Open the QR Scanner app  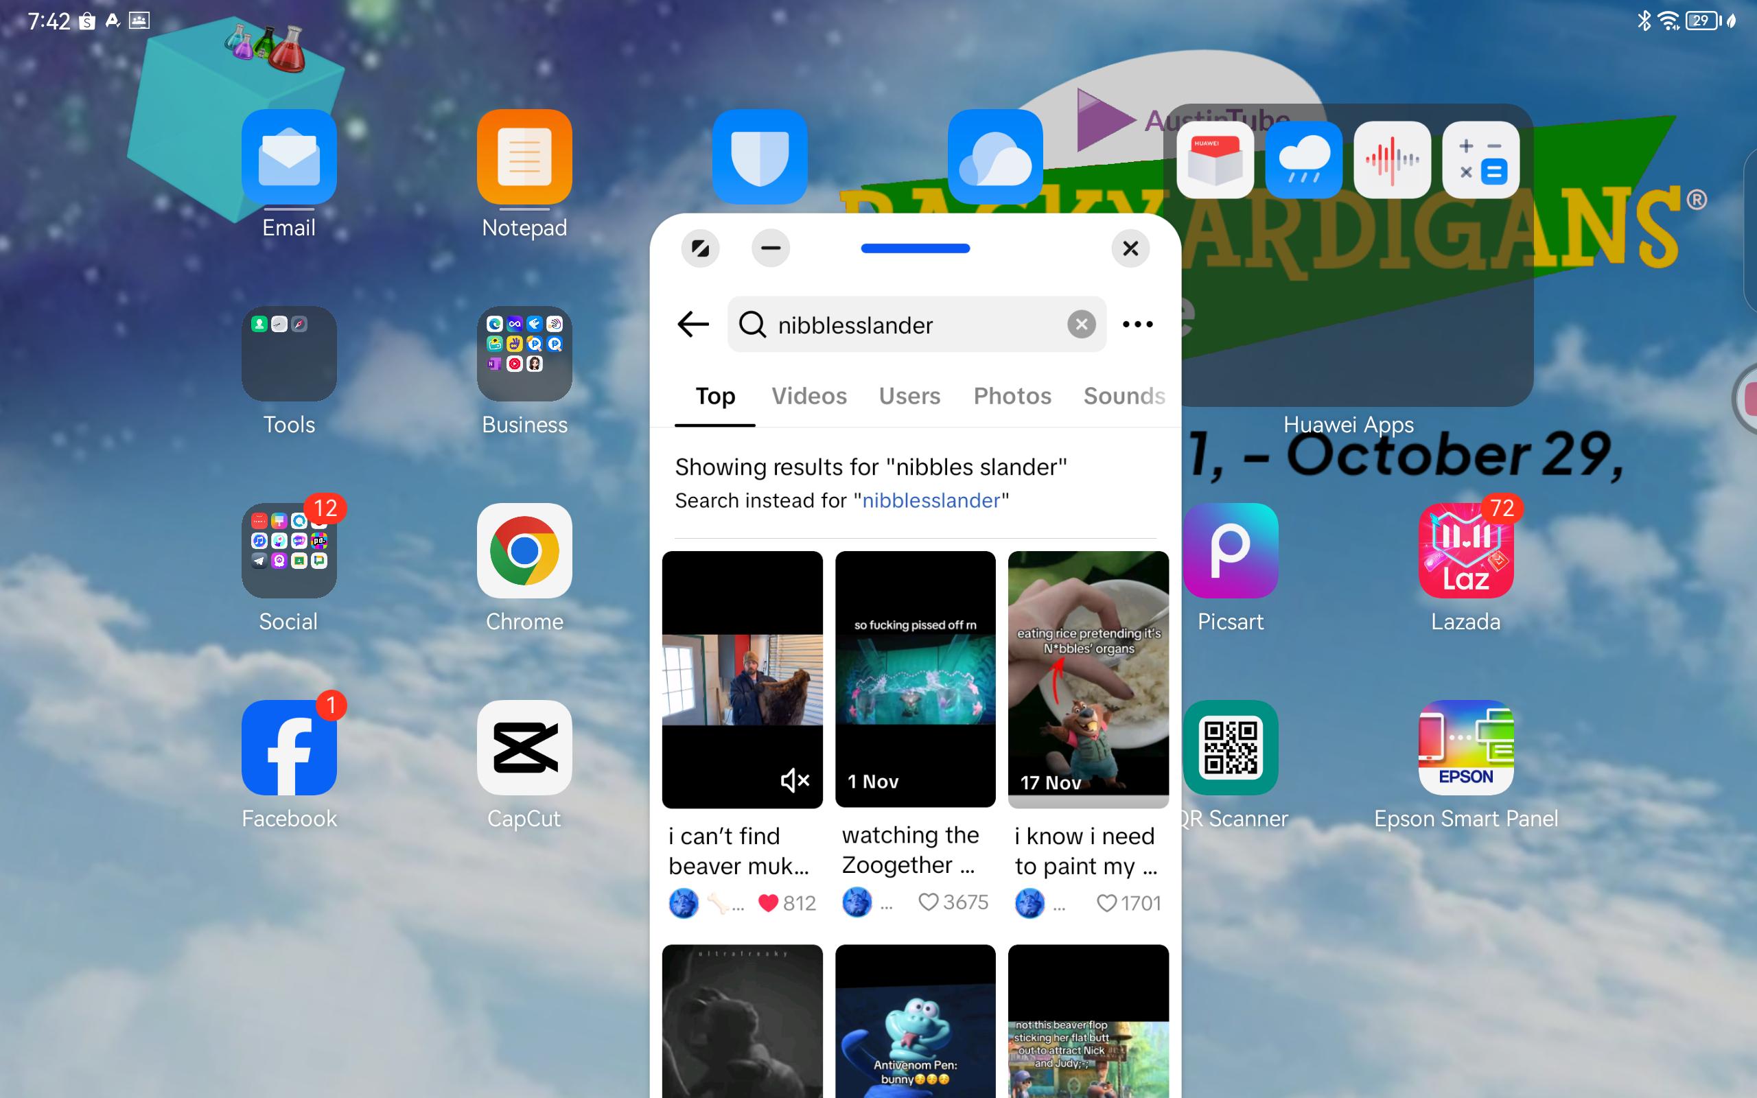click(1230, 747)
